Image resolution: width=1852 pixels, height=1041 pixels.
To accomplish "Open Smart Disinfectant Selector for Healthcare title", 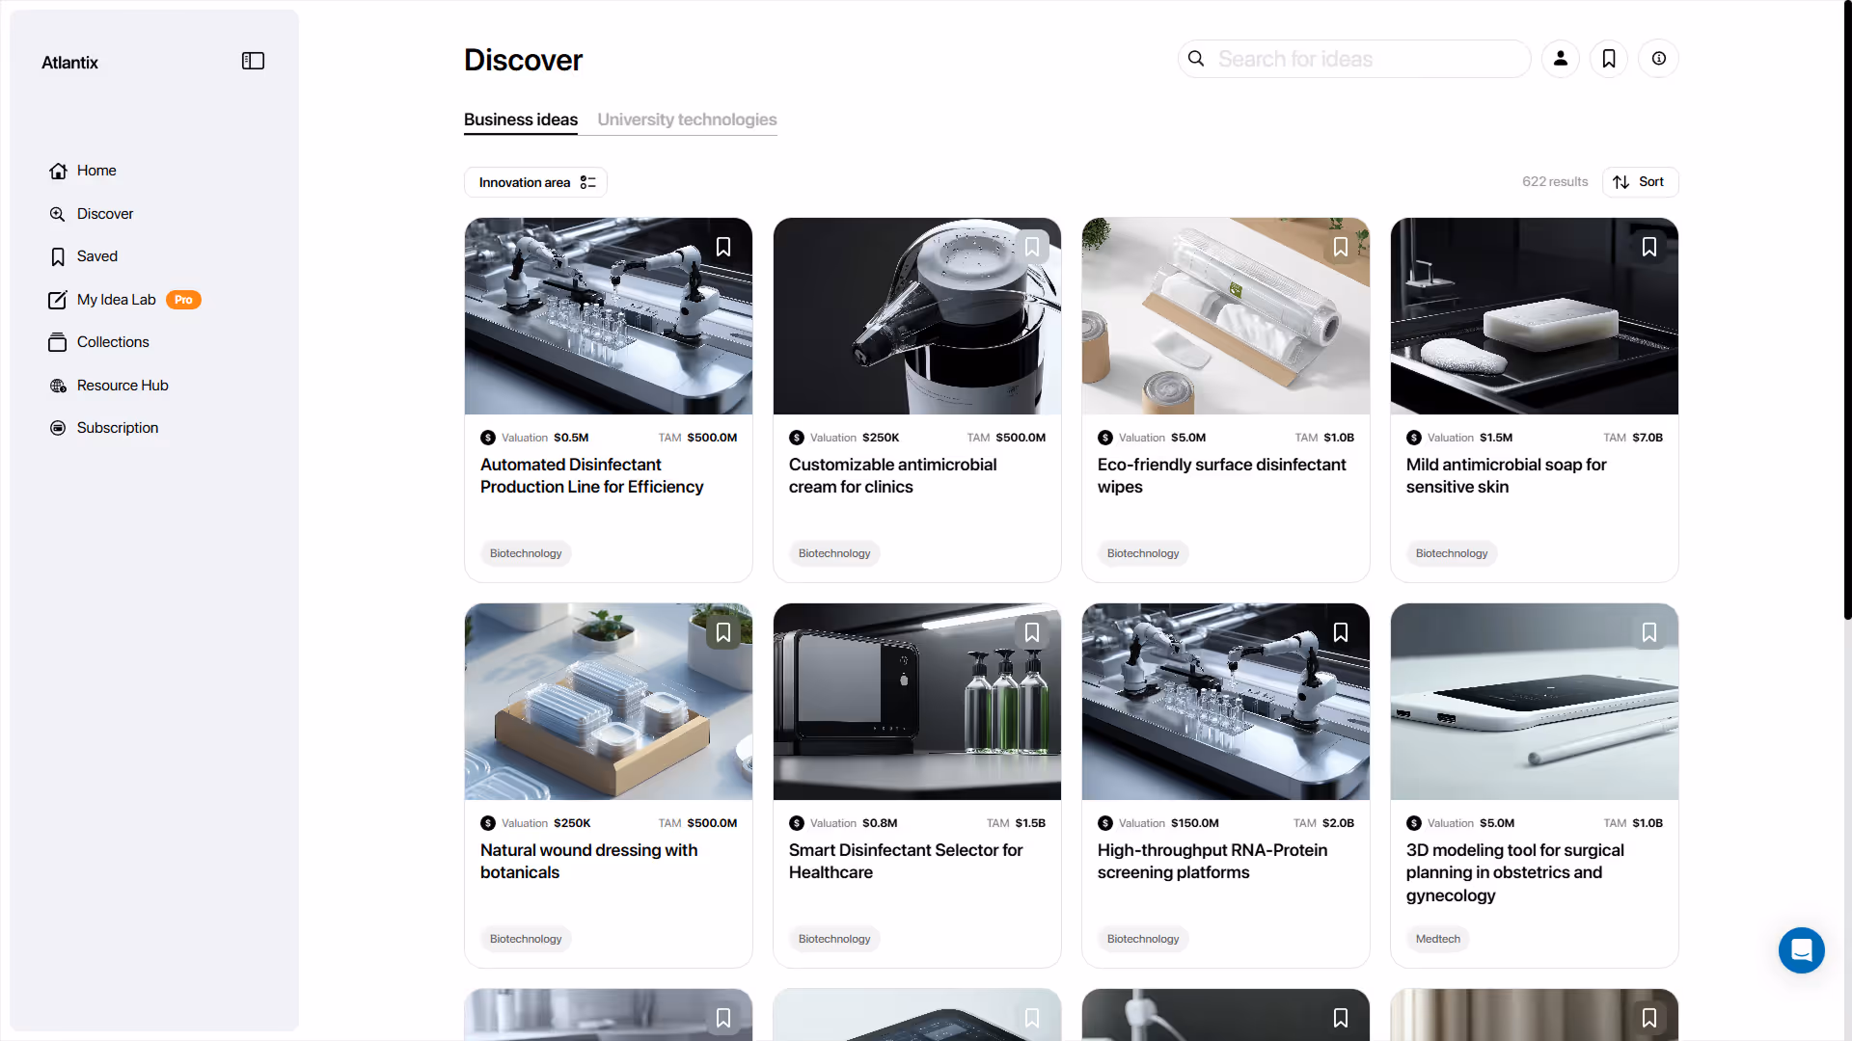I will point(906,861).
